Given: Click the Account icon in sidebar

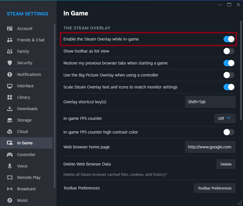Looking at the screenshot, I should click(10, 29).
